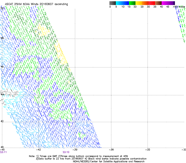
Task: Click the blue 10-15 knots legend swatch
Action: tap(126, 3)
